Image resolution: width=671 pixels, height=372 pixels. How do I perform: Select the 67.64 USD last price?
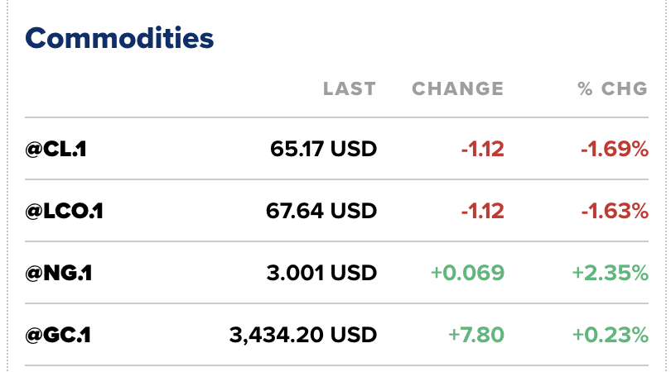click(321, 212)
